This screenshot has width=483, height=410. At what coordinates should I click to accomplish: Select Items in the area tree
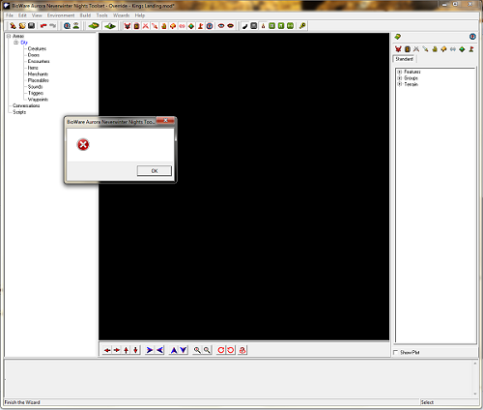point(33,68)
